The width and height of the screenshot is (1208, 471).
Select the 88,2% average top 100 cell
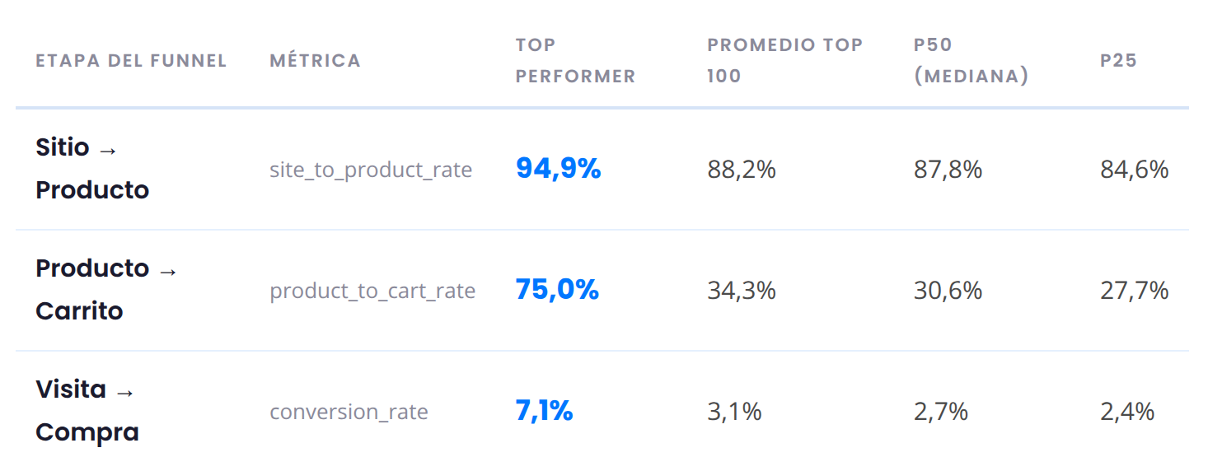742,170
